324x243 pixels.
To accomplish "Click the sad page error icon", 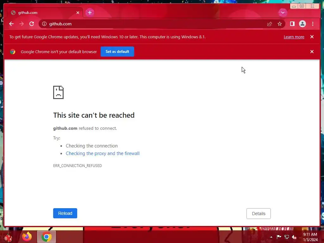I will (58, 92).
